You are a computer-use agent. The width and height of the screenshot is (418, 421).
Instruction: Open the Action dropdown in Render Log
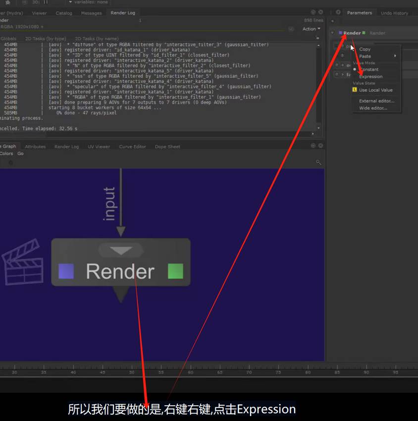pyautogui.click(x=311, y=29)
